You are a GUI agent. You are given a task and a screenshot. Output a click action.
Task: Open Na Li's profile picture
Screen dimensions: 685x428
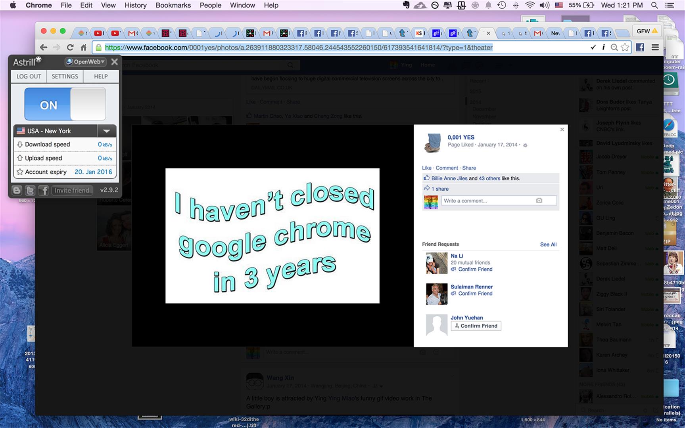click(437, 263)
